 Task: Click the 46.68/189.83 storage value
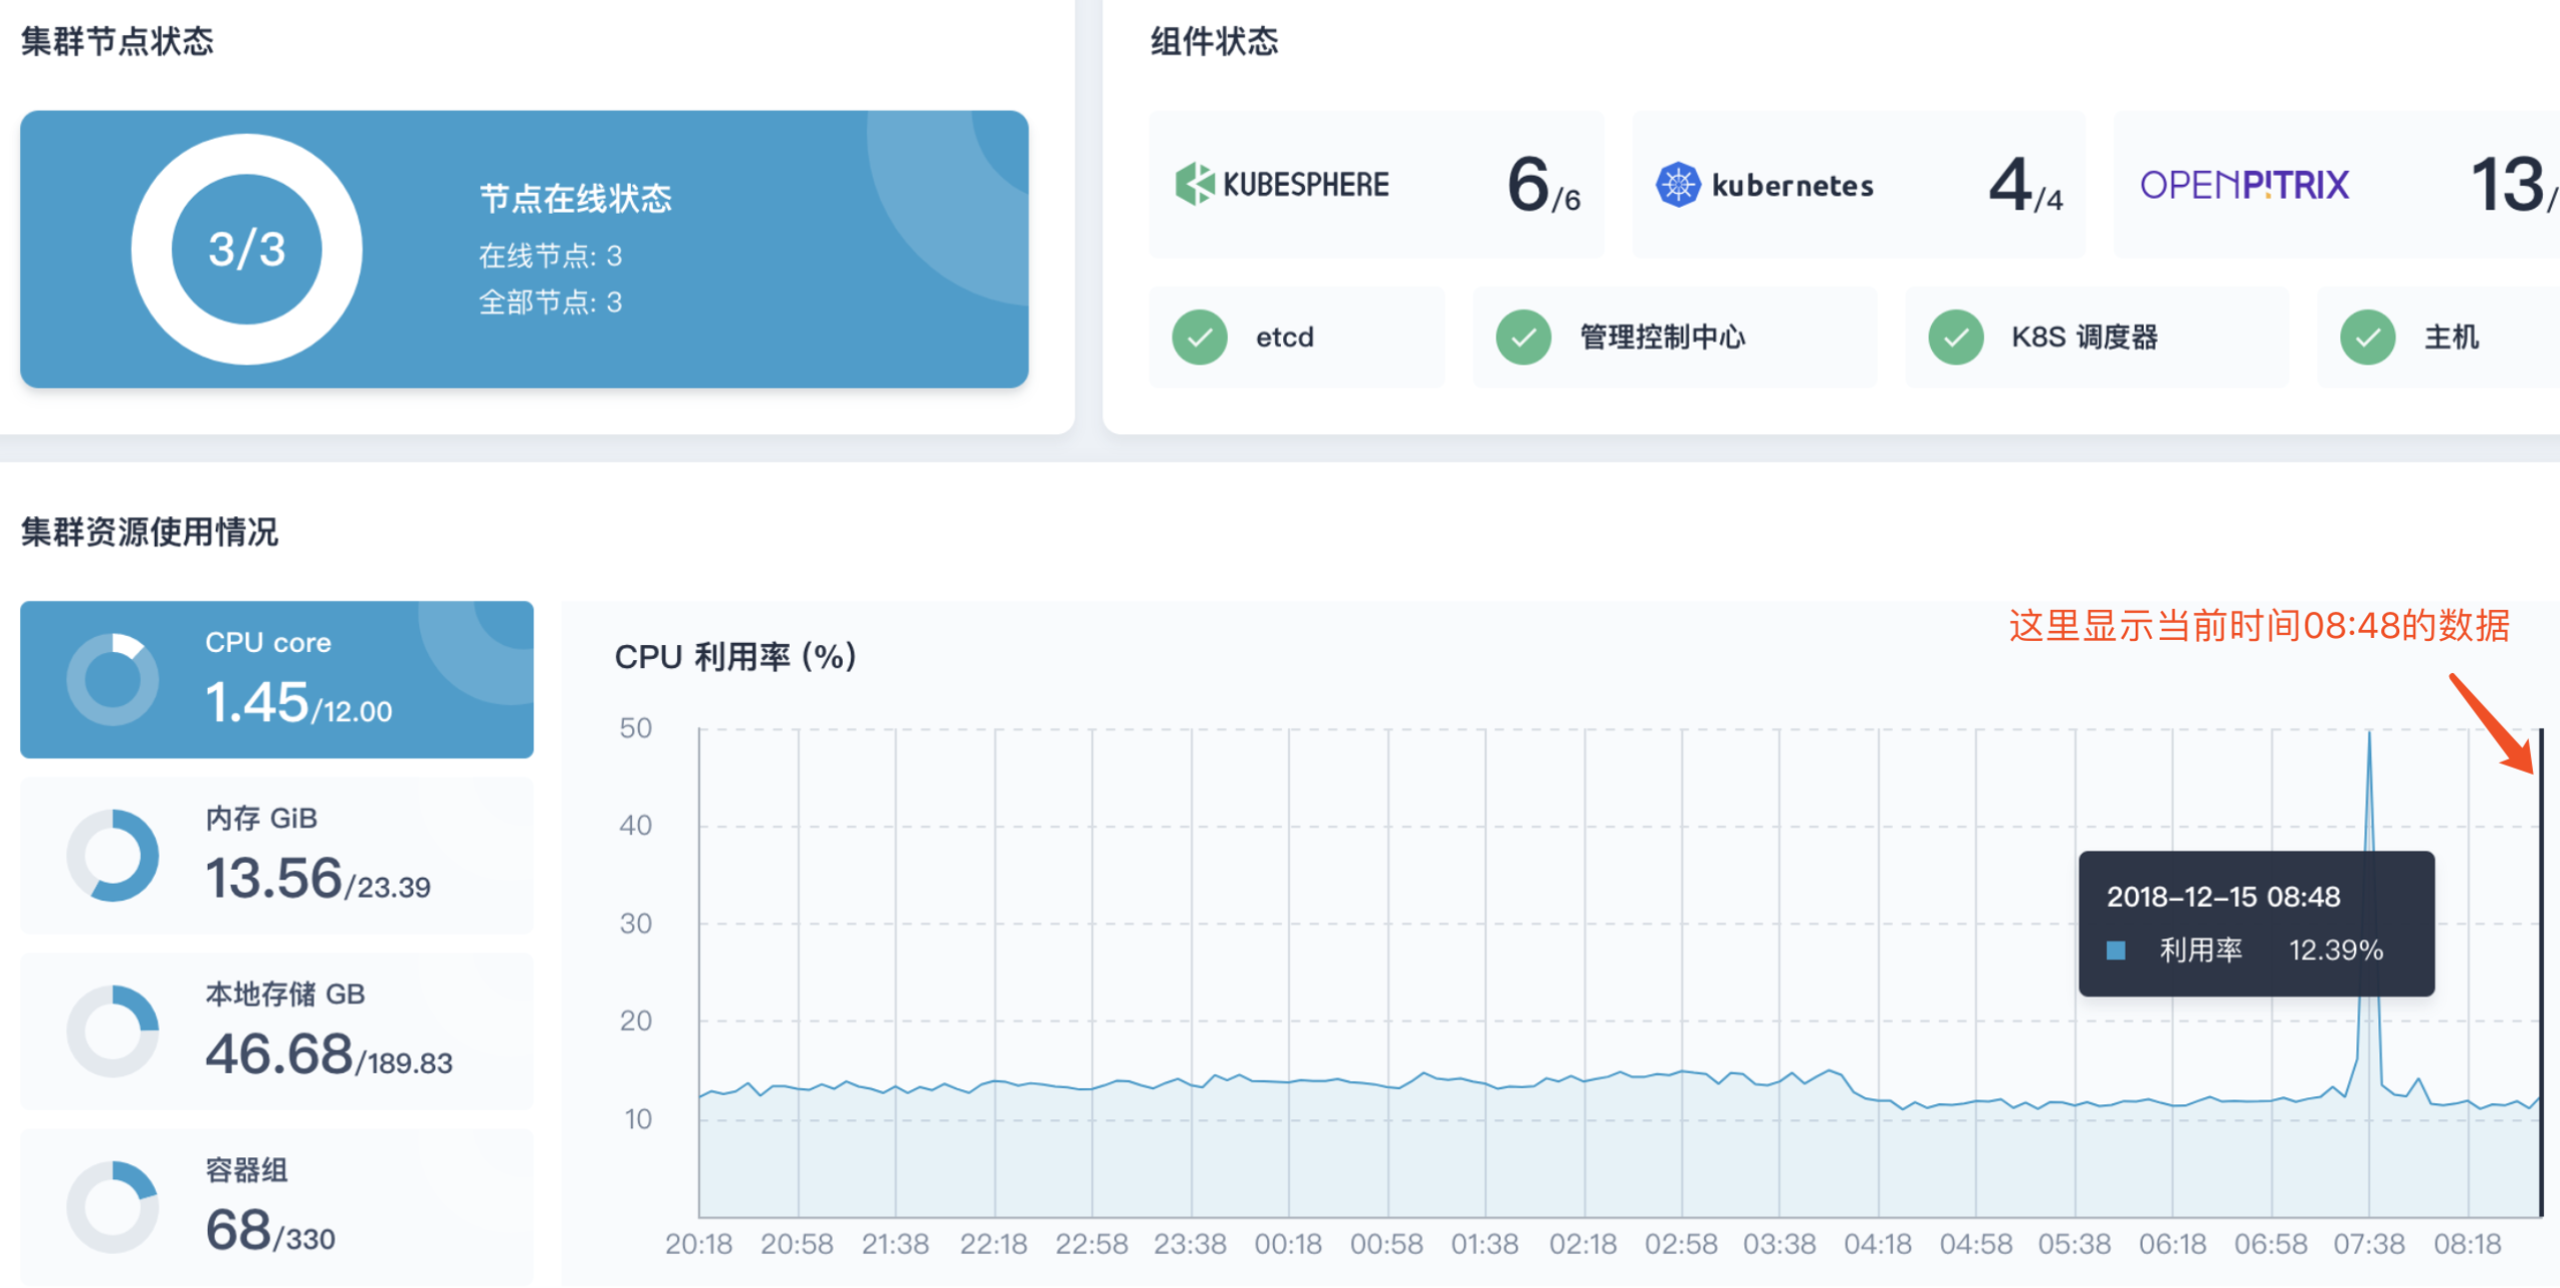click(x=328, y=1054)
